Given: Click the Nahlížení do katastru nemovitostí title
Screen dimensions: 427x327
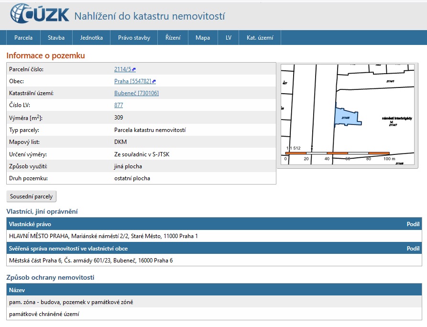Looking at the screenshot, I should [x=149, y=16].
